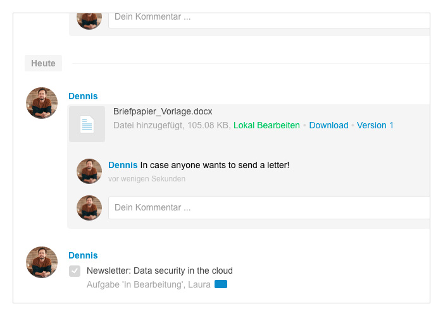Open Version 1 of the file
This screenshot has height=316, width=443.
[x=375, y=125]
